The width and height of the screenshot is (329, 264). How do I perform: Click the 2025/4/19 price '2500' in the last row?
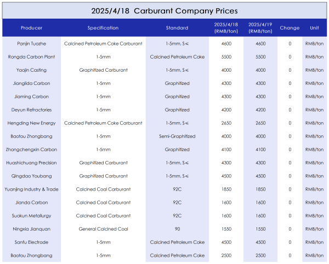(260, 255)
